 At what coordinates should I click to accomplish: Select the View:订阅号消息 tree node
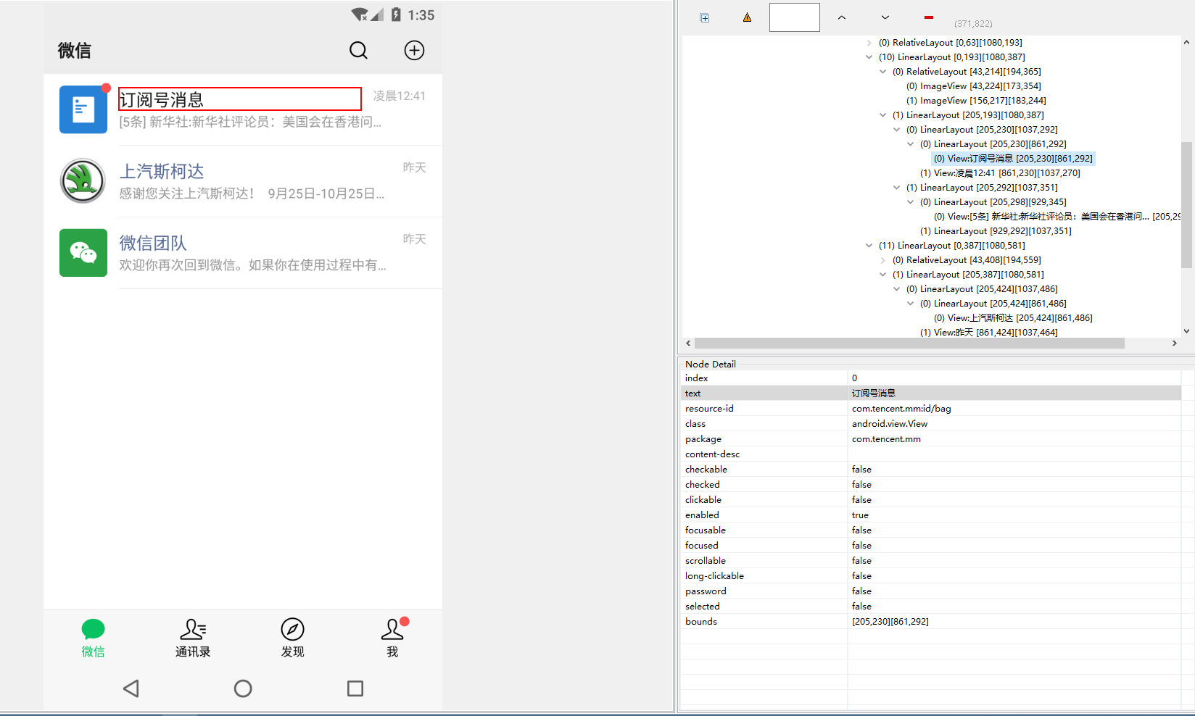[x=1013, y=159]
